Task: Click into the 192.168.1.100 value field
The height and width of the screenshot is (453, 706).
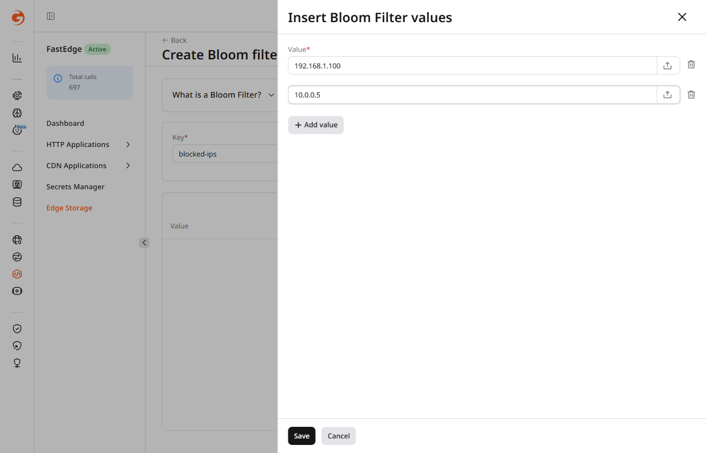Action: (473, 65)
